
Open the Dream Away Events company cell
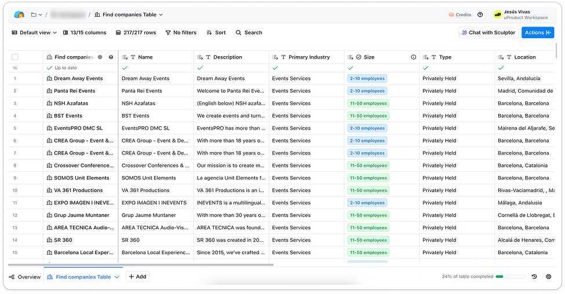(81, 79)
